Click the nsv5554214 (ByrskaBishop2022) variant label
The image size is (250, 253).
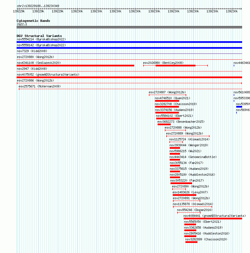pos(41,40)
